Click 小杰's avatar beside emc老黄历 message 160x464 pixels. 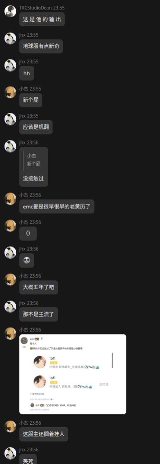10,198
